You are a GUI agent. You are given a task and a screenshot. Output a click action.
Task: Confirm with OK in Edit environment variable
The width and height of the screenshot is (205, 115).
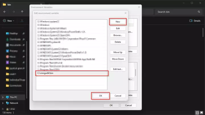[x=101, y=96]
